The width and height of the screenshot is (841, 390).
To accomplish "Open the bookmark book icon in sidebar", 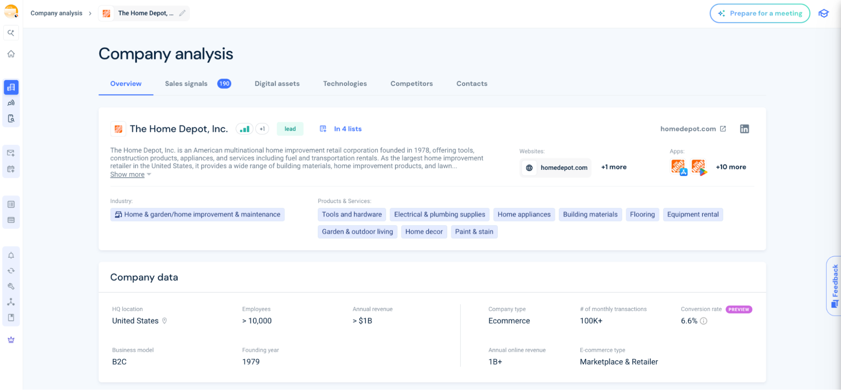I will click(x=11, y=317).
